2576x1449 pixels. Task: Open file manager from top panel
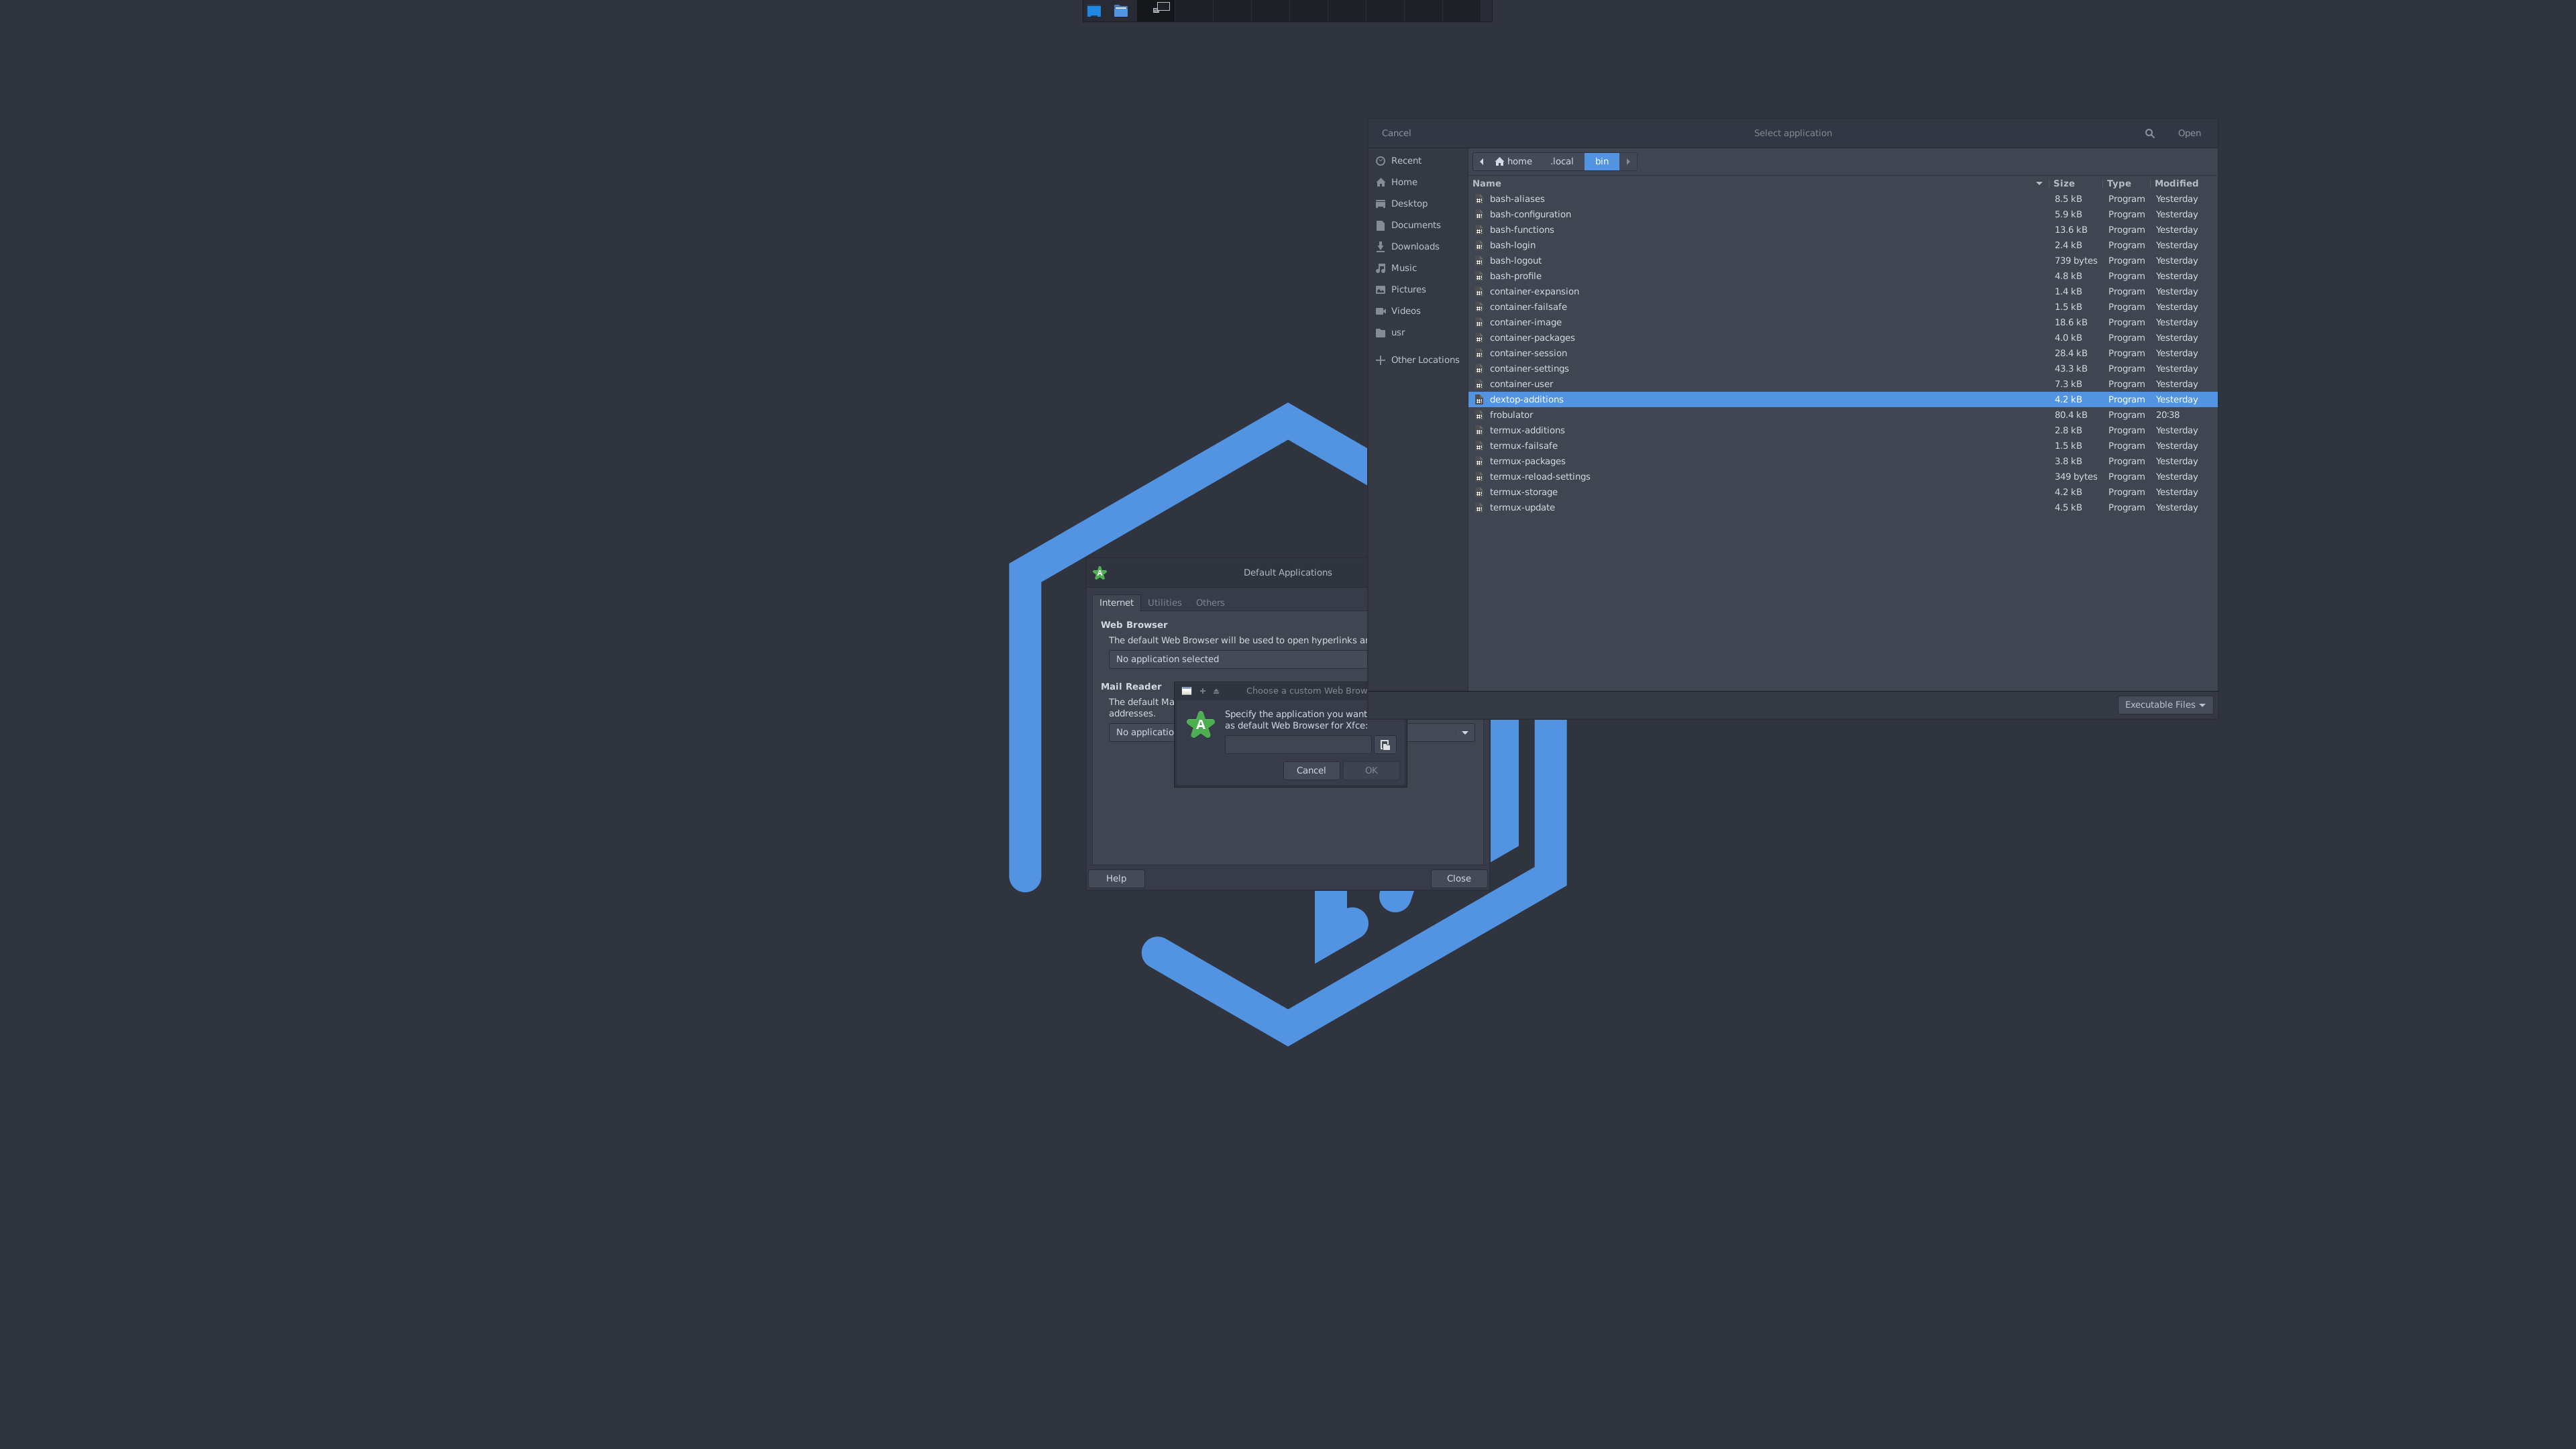point(1121,11)
